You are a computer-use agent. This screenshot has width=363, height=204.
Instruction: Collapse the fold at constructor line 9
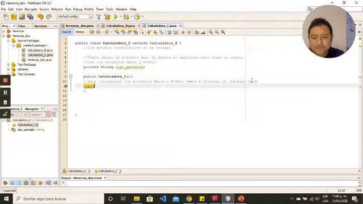pyautogui.click(x=71, y=76)
